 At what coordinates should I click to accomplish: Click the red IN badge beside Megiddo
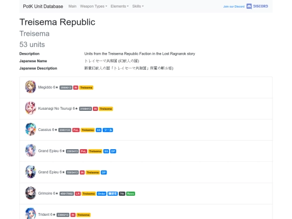point(76,88)
